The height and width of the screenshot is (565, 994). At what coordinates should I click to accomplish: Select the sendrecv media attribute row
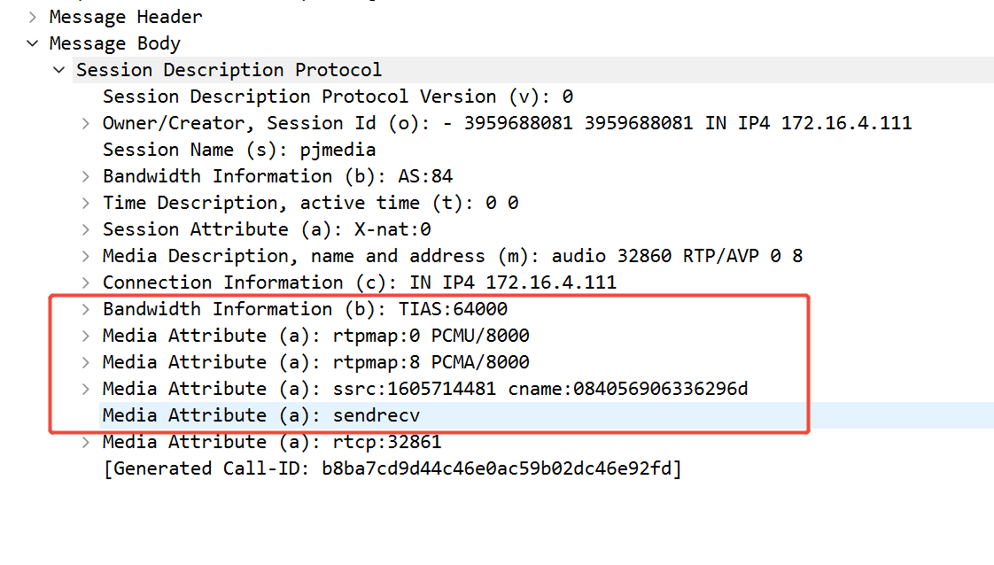point(547,415)
